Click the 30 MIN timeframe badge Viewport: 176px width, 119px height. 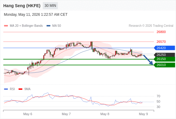[50, 6]
